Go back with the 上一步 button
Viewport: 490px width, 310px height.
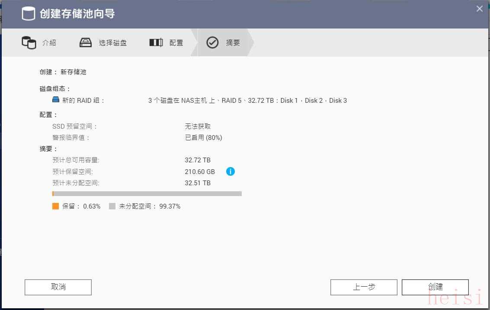[x=363, y=287]
